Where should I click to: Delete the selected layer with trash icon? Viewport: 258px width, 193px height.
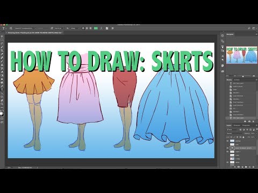click(253, 167)
